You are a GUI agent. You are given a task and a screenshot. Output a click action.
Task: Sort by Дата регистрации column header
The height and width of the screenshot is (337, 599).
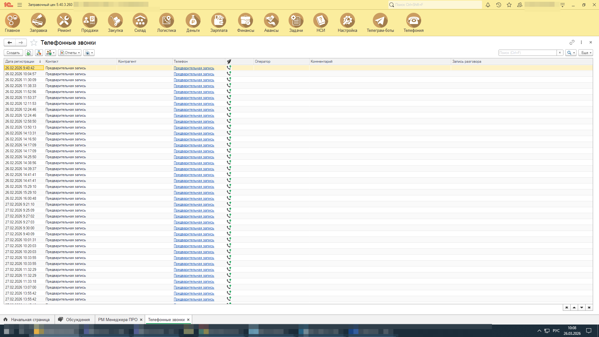(20, 61)
